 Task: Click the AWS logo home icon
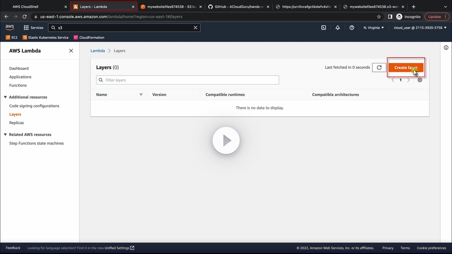tap(10, 27)
